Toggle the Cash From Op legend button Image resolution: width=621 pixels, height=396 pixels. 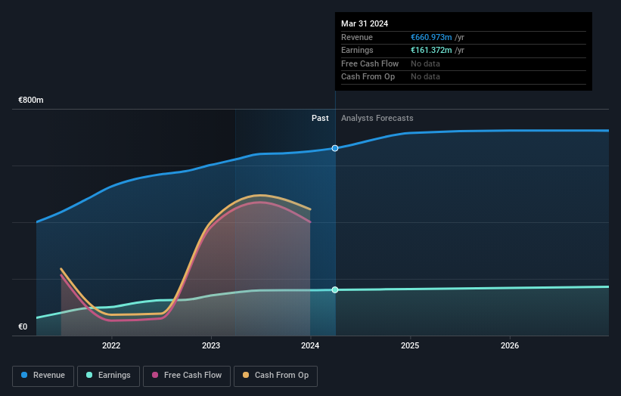pyautogui.click(x=275, y=376)
